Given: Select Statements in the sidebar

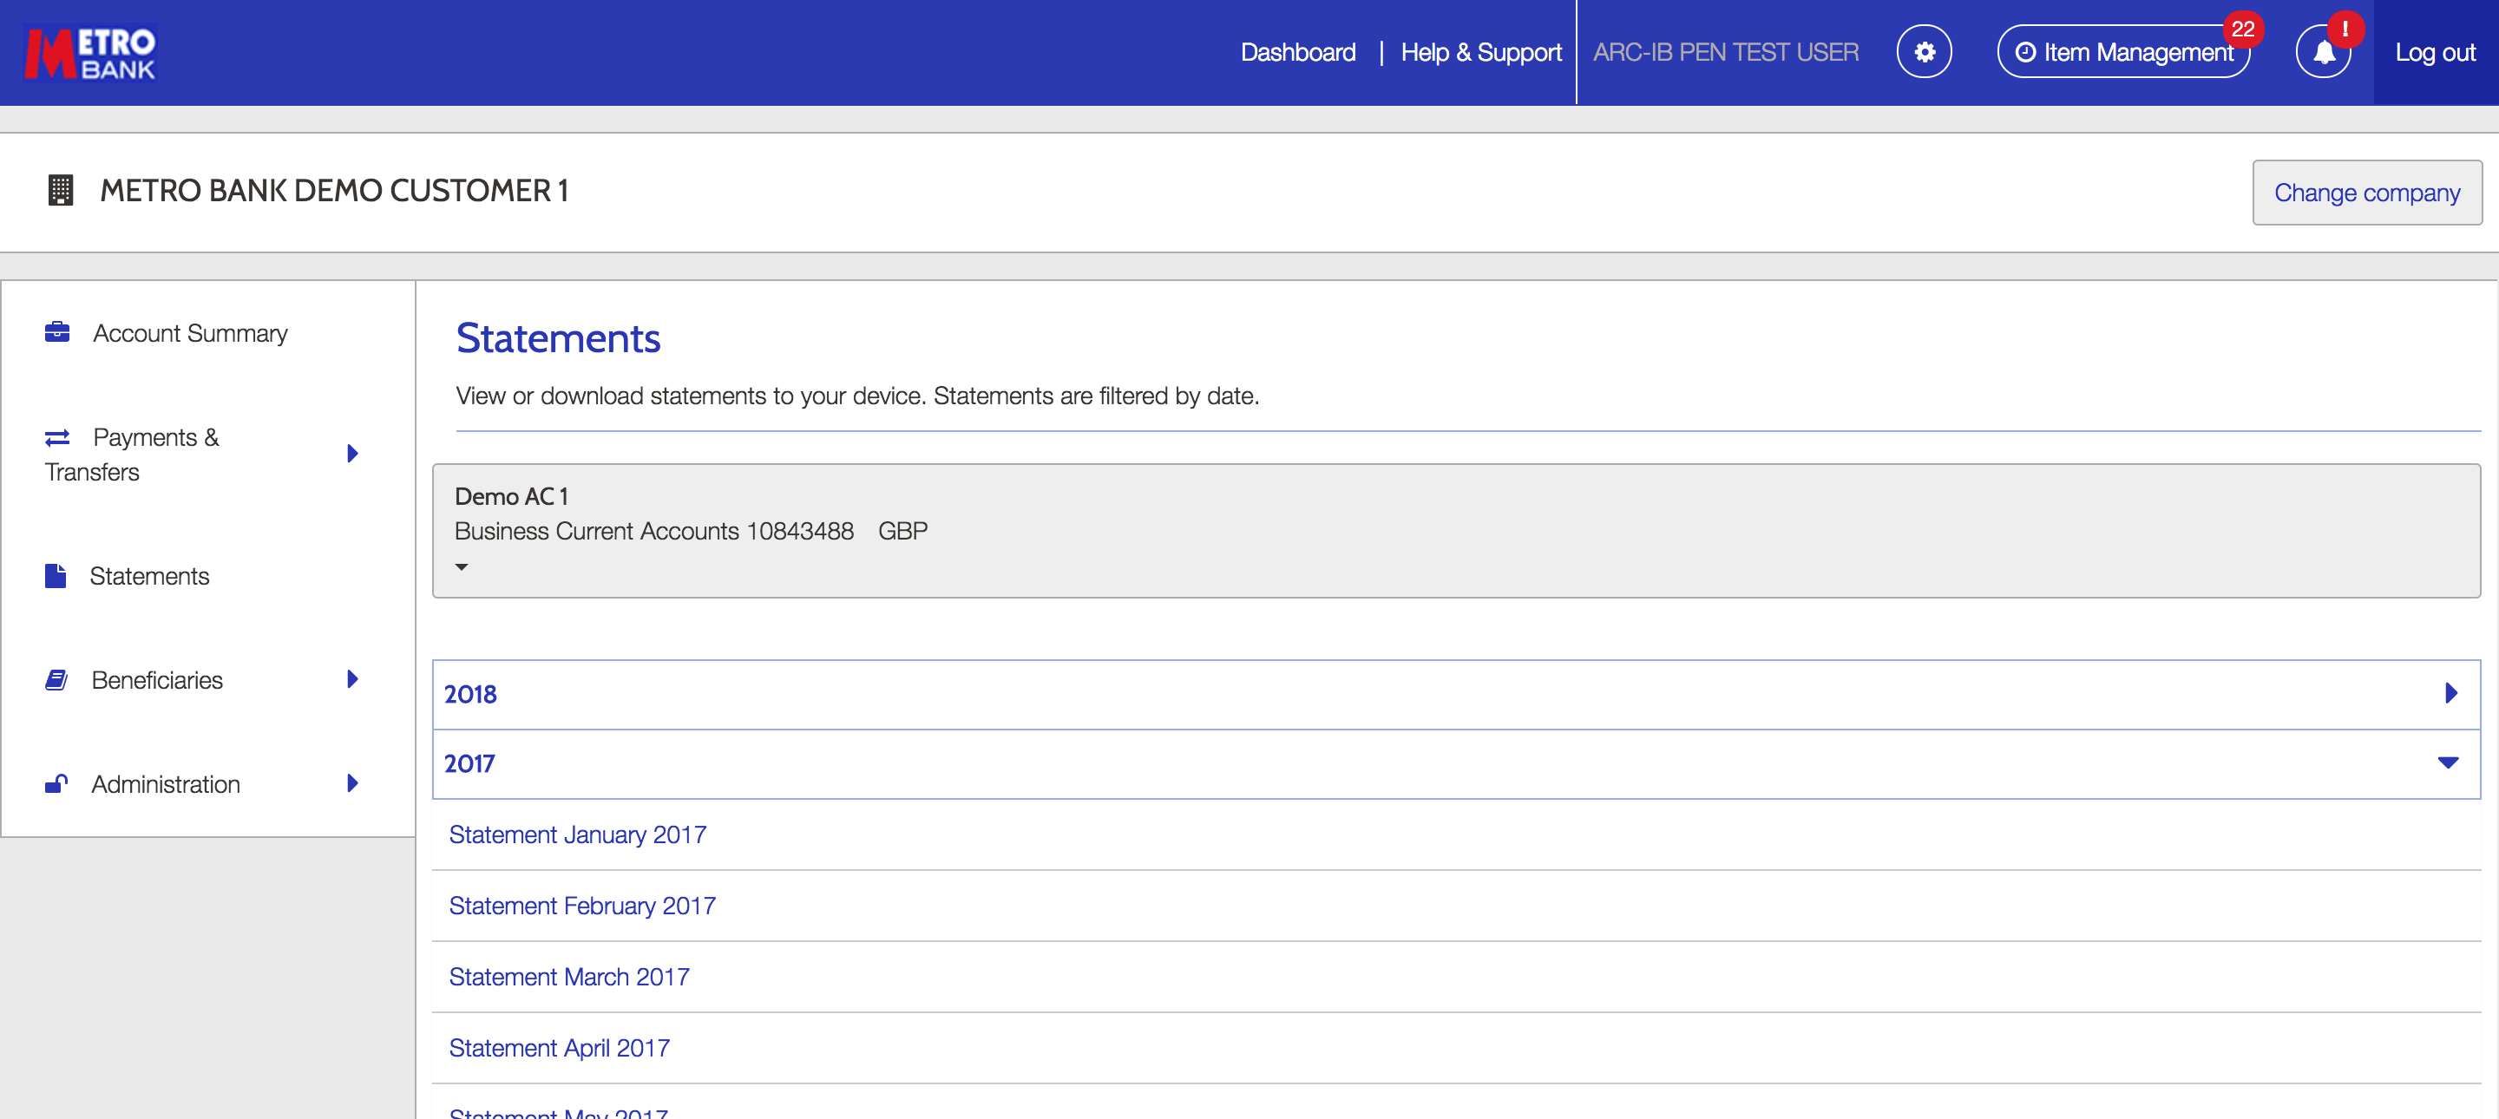Looking at the screenshot, I should click(149, 576).
